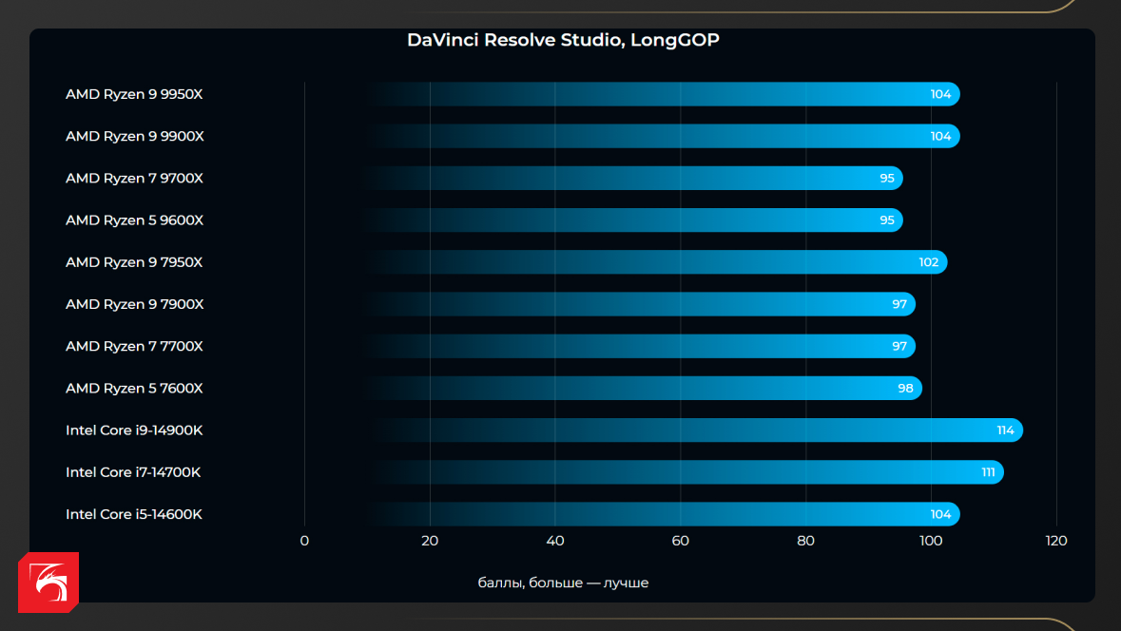The image size is (1121, 631).
Task: Click the 97 value on Ryzen 9 7900X bar
Action: point(899,304)
